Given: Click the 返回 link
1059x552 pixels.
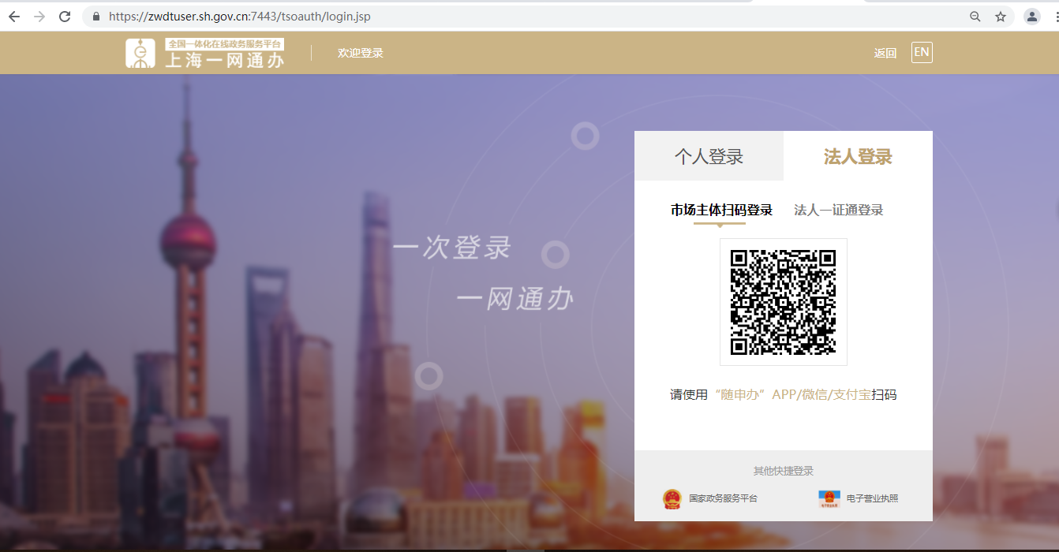Looking at the screenshot, I should point(885,53).
